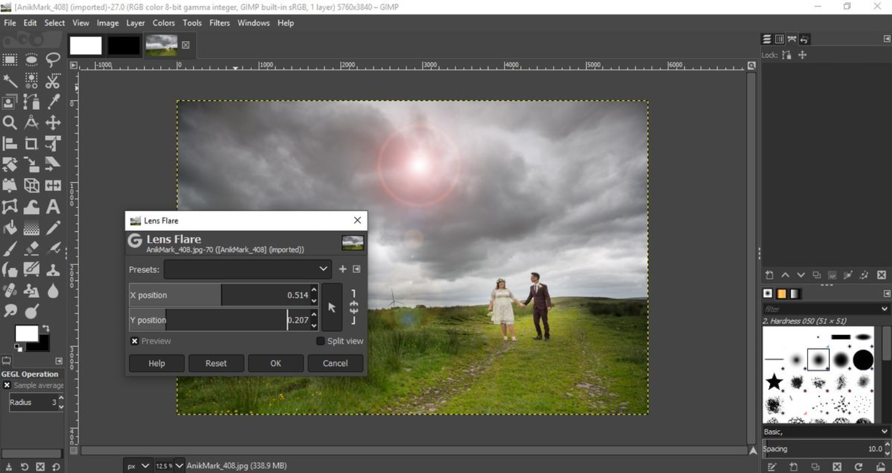Delete path with X icon in Paths panel

(x=881, y=275)
